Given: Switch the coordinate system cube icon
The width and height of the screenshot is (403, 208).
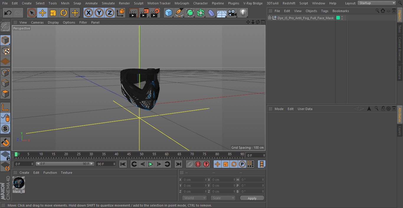Looking at the screenshot, I should [x=121, y=13].
